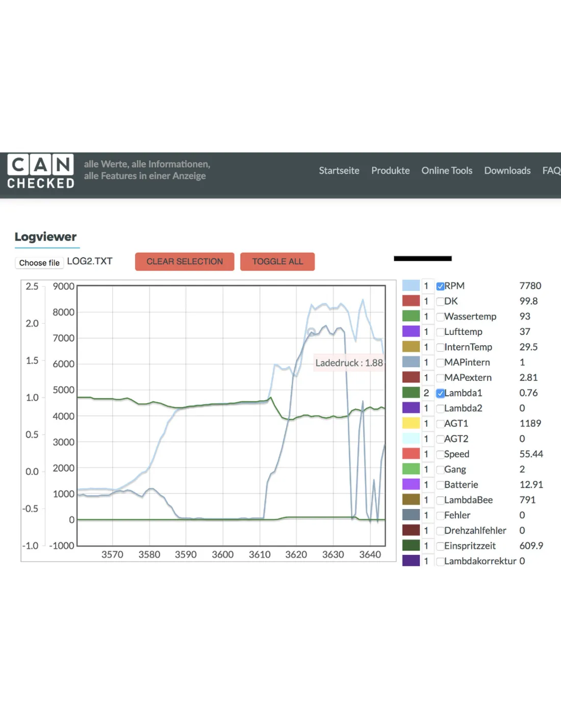Click the axis number field for Lambda1

[x=426, y=393]
